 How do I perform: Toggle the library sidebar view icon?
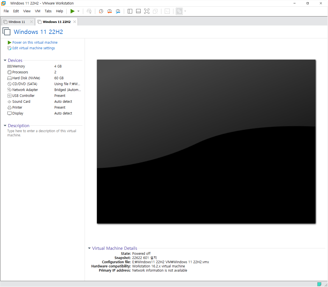130,11
